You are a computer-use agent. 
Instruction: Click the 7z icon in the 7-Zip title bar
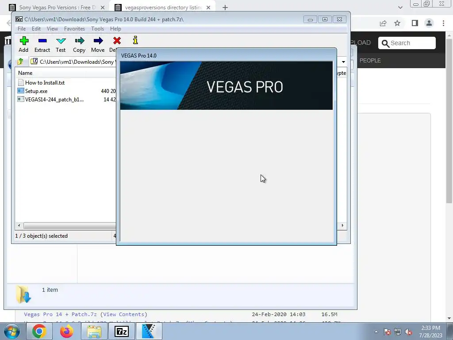pos(19,19)
